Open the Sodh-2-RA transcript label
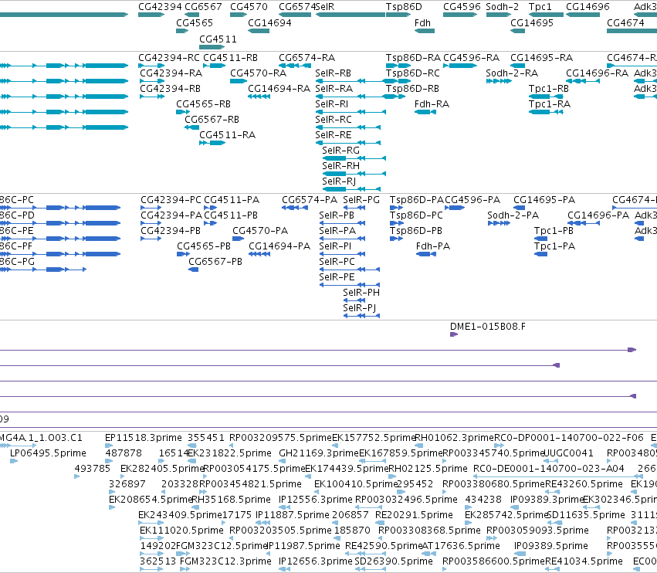Image resolution: width=657 pixels, height=573 pixels. pos(512,73)
